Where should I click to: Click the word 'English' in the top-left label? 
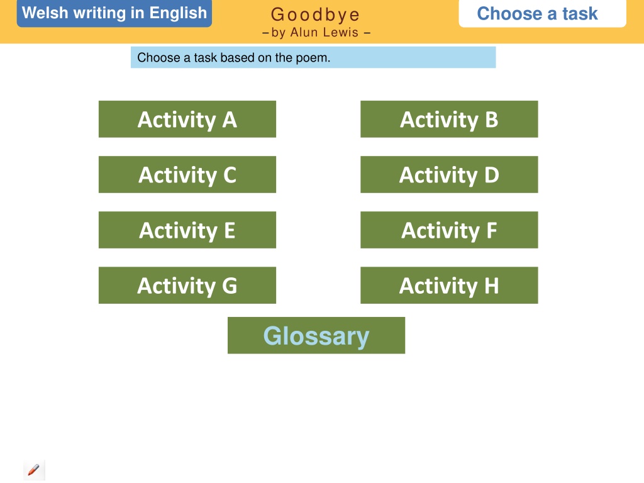click(178, 13)
